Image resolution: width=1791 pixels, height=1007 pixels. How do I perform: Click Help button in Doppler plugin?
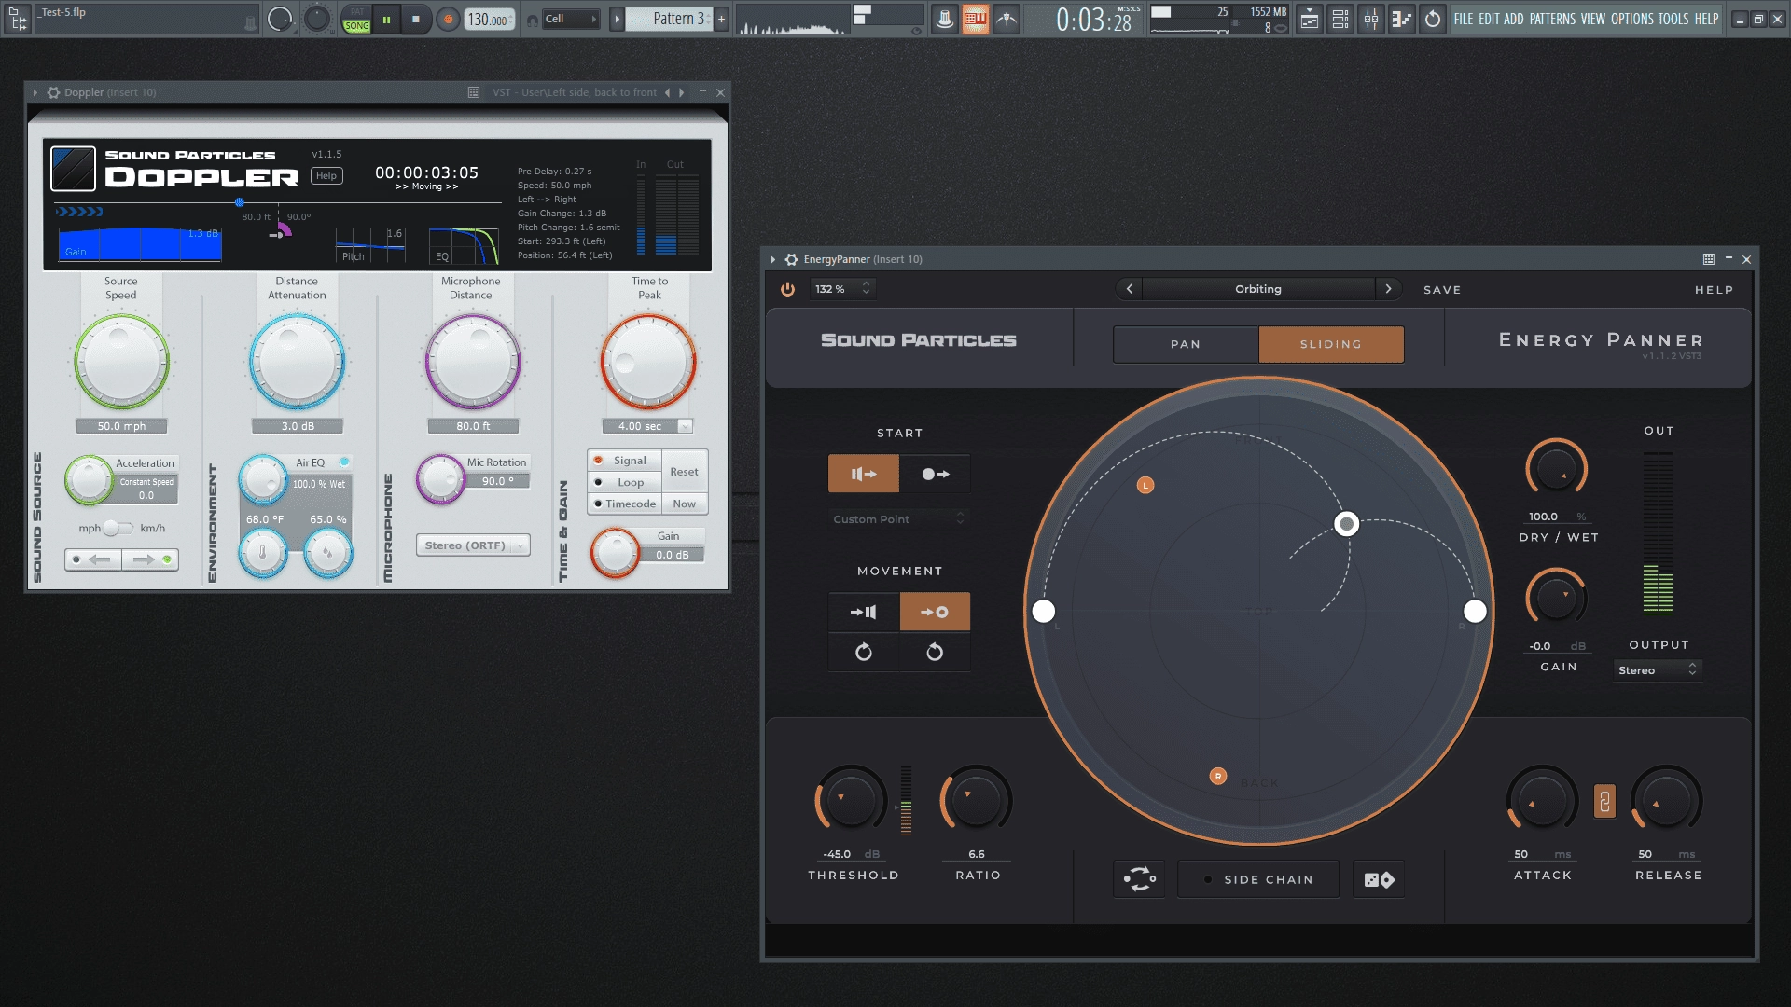pos(326,175)
